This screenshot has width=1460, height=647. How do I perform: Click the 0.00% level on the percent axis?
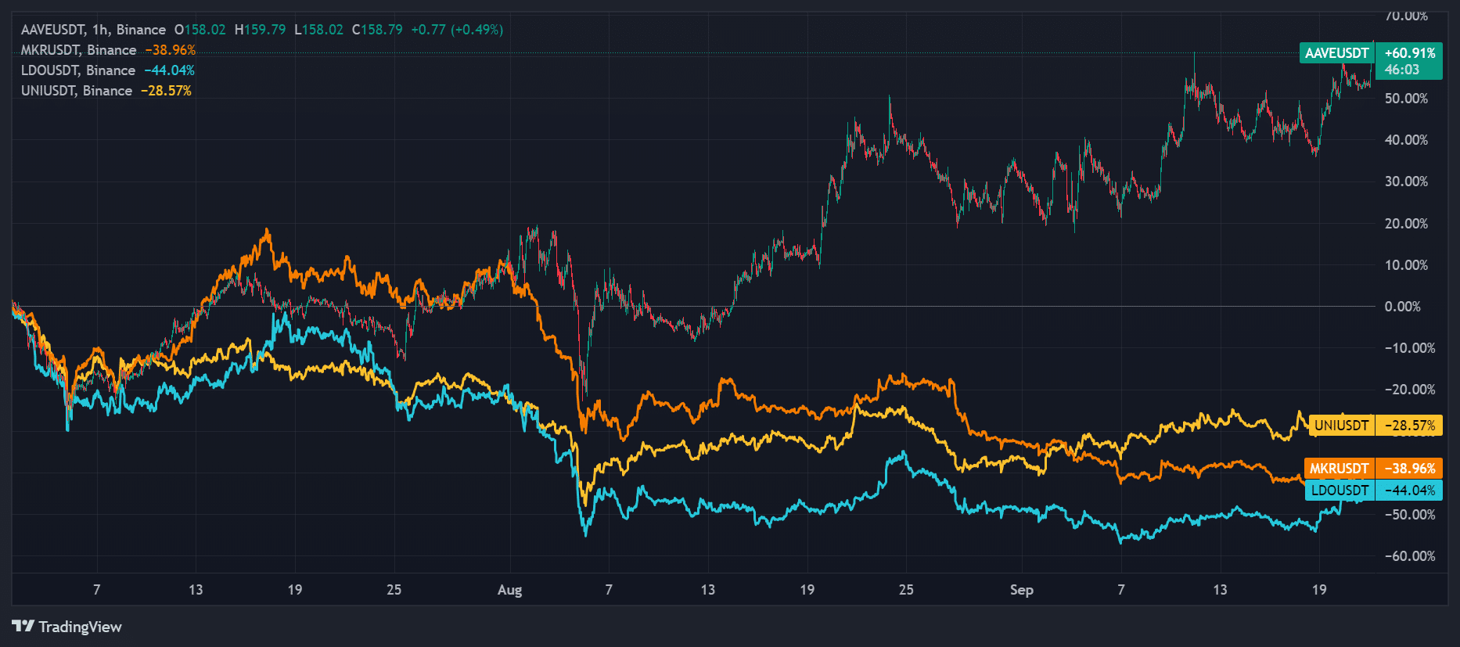(x=1402, y=307)
